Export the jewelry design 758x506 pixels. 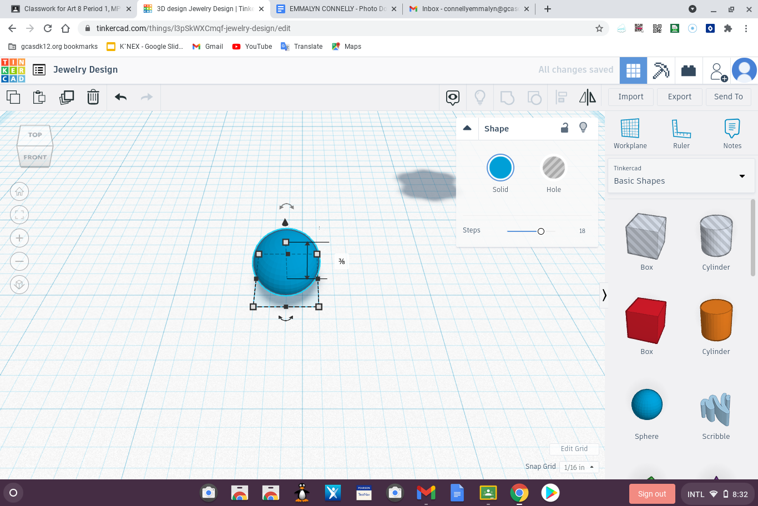point(679,97)
